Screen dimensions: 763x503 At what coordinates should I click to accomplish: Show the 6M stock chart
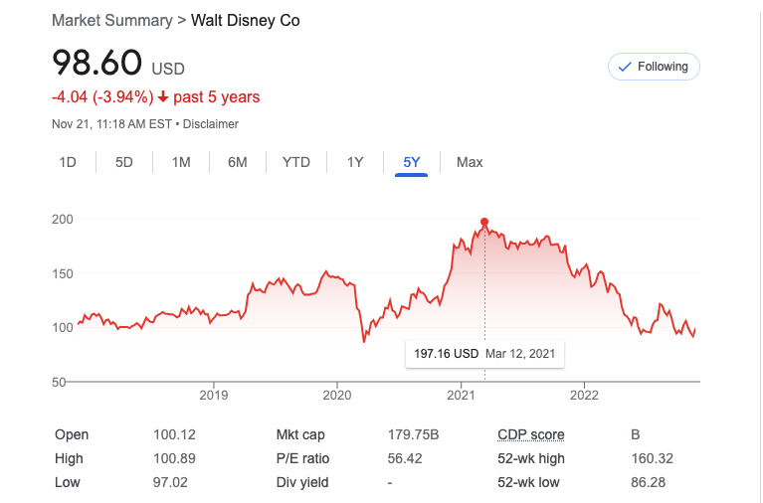[x=238, y=162]
